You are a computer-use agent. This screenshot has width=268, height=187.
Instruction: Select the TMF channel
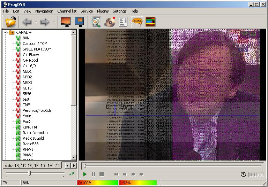(26, 105)
